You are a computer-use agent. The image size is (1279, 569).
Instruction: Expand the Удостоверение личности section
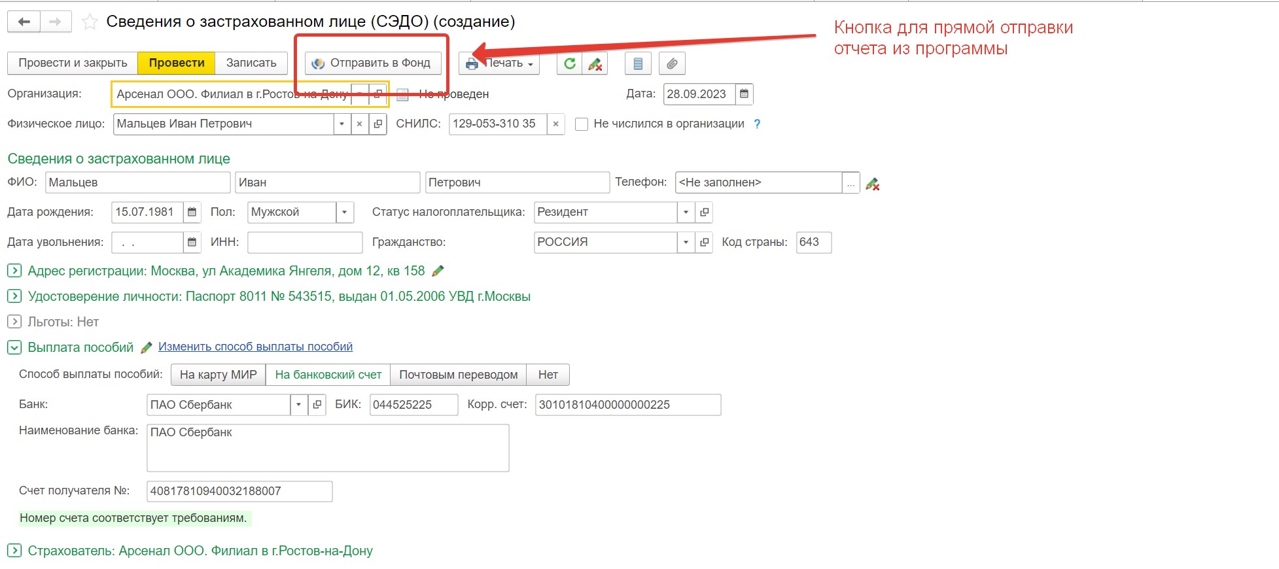pos(14,296)
